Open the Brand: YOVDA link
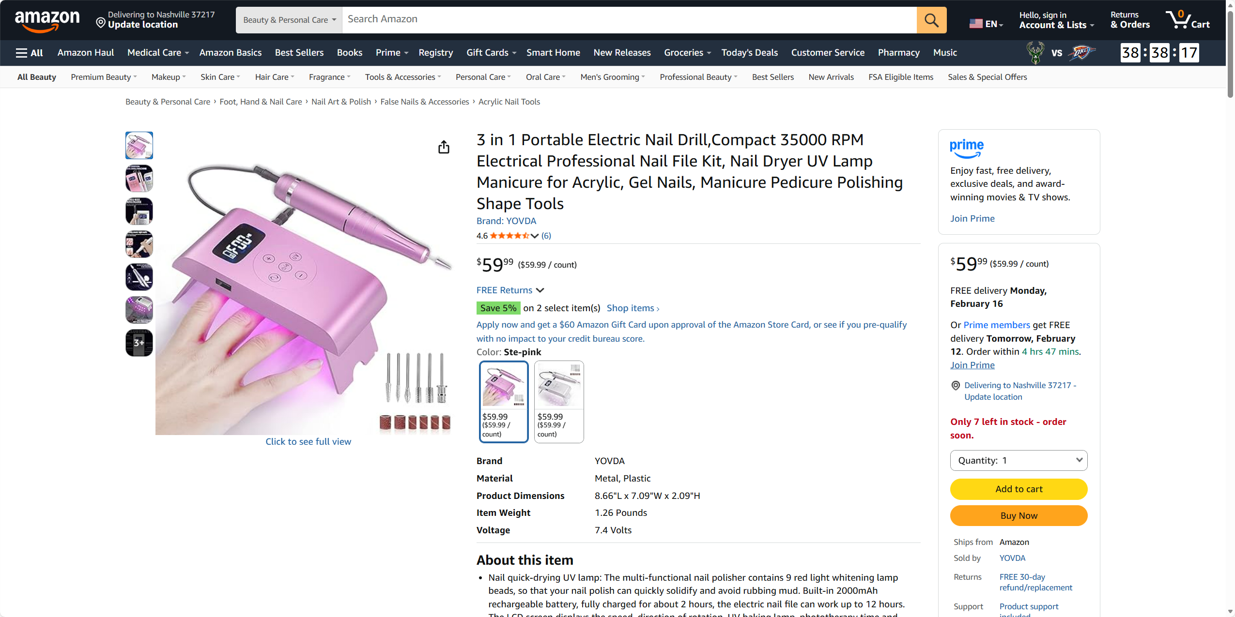Viewport: 1235px width, 617px height. (x=506, y=221)
